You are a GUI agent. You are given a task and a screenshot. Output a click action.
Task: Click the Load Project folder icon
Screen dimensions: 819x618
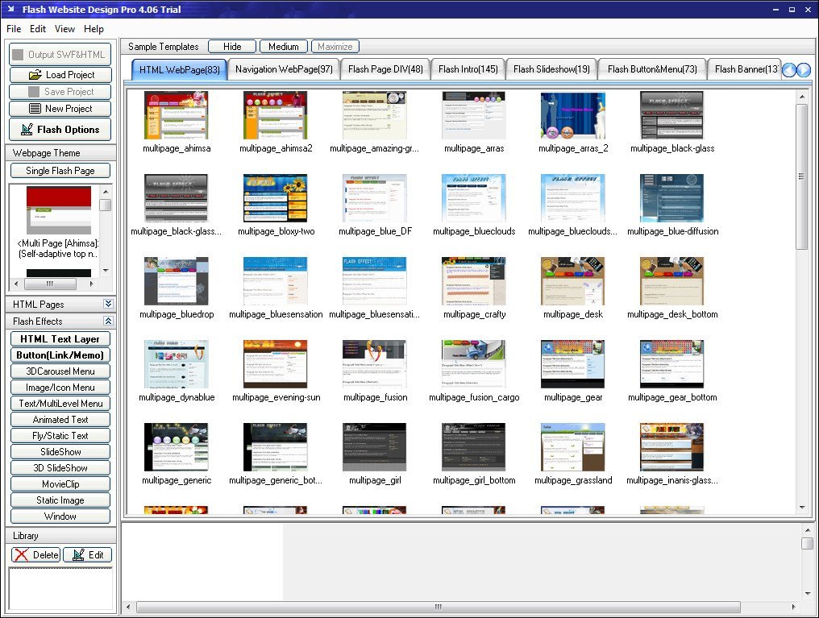pyautogui.click(x=37, y=74)
